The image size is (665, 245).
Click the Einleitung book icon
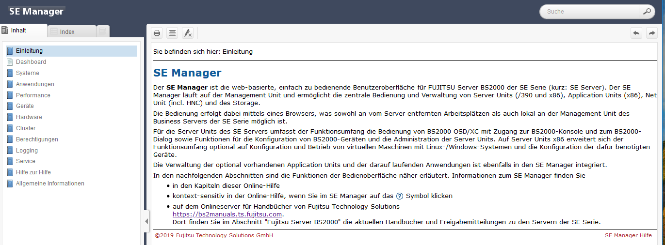[x=10, y=51]
